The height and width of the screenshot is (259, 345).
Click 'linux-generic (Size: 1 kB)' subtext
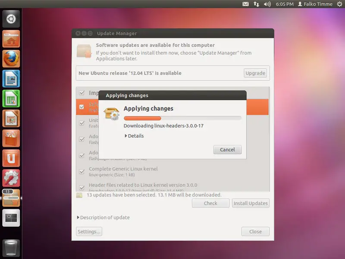coord(112,175)
